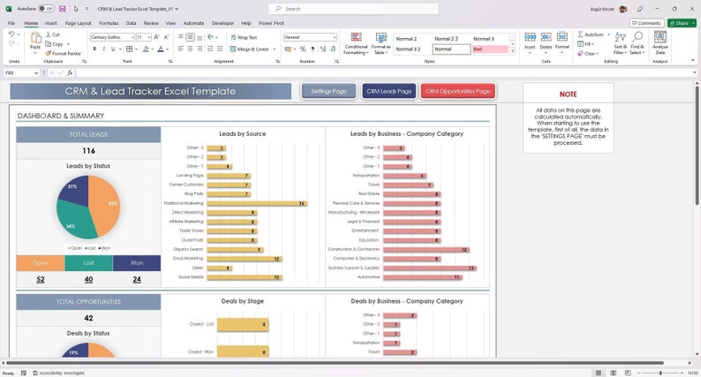The width and height of the screenshot is (701, 377).
Task: Toggle the AutoSave switch
Action: tap(46, 9)
